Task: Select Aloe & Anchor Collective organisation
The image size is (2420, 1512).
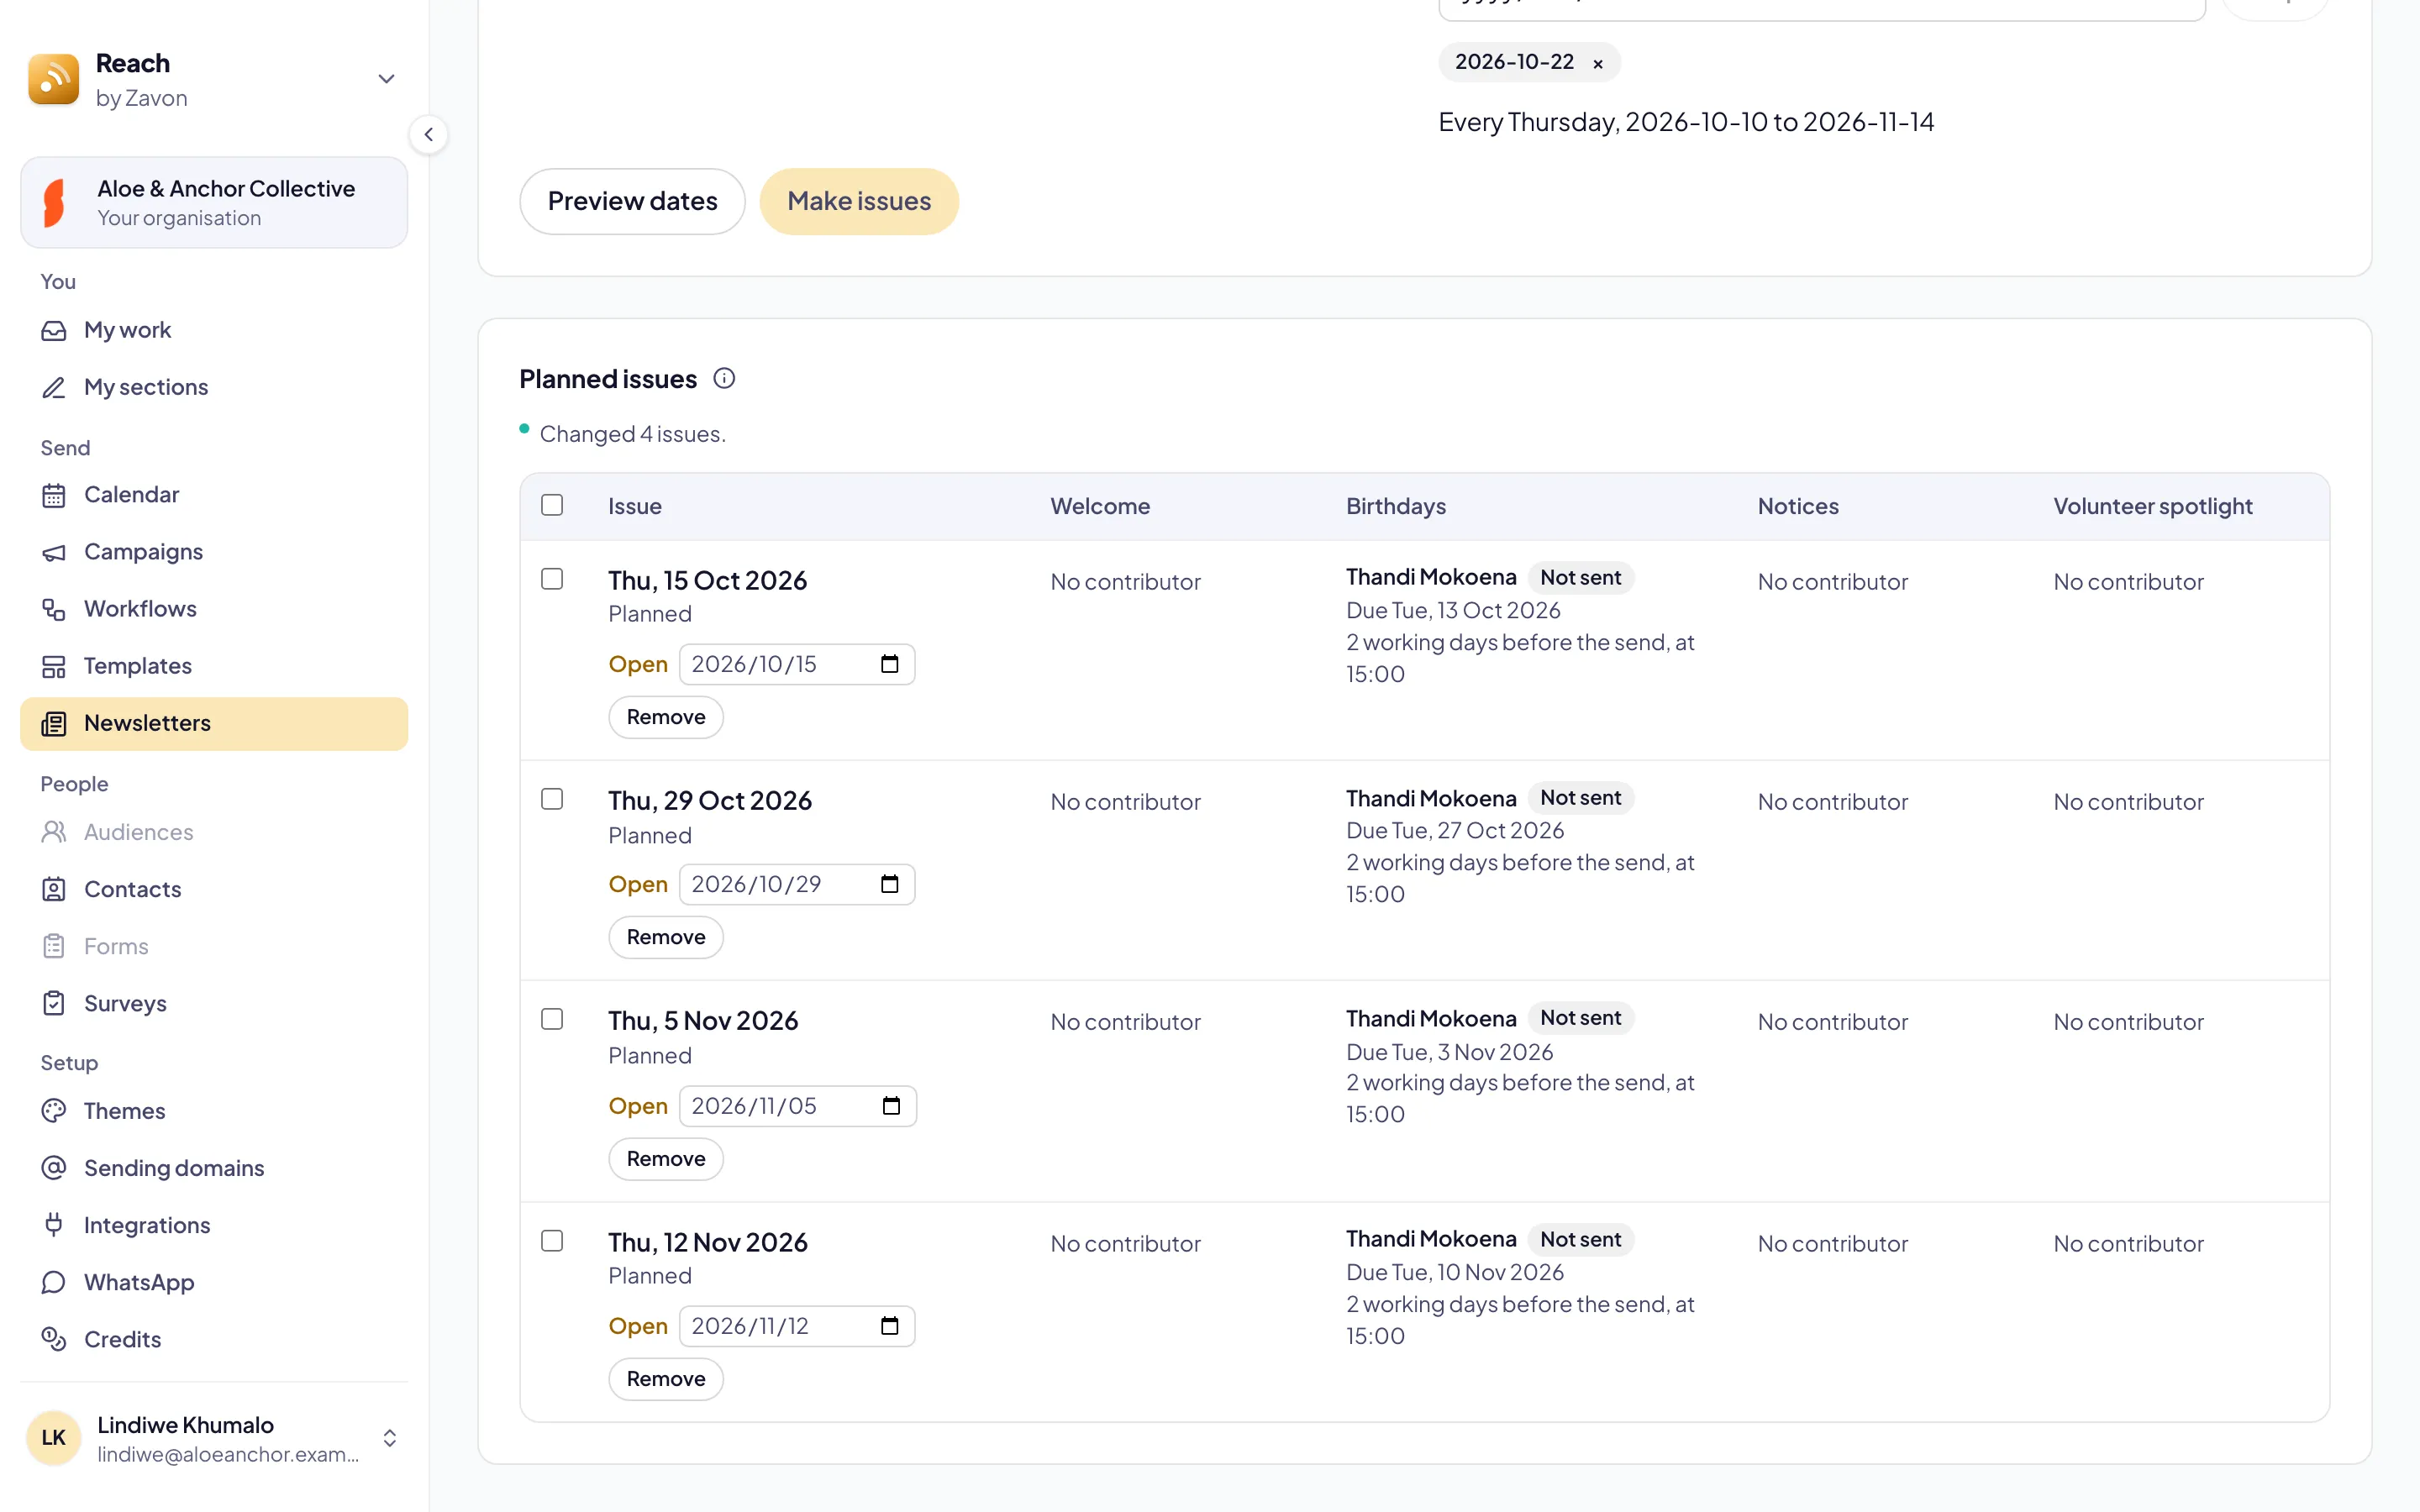Action: pyautogui.click(x=214, y=202)
